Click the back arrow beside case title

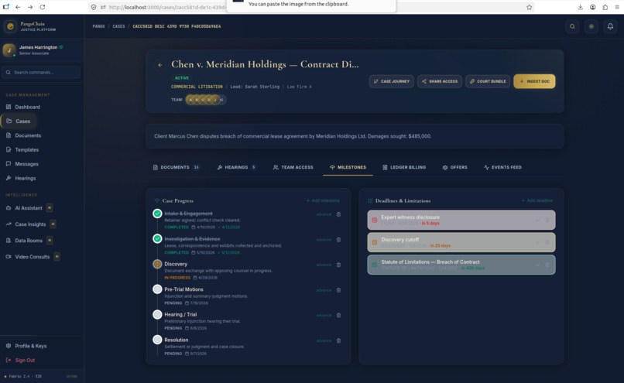coord(160,65)
